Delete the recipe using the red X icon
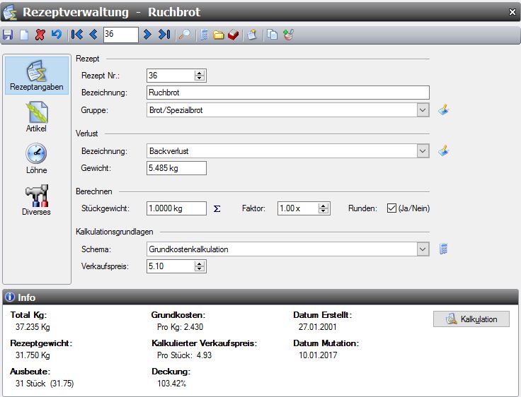This screenshot has height=397, width=521. (x=40, y=34)
